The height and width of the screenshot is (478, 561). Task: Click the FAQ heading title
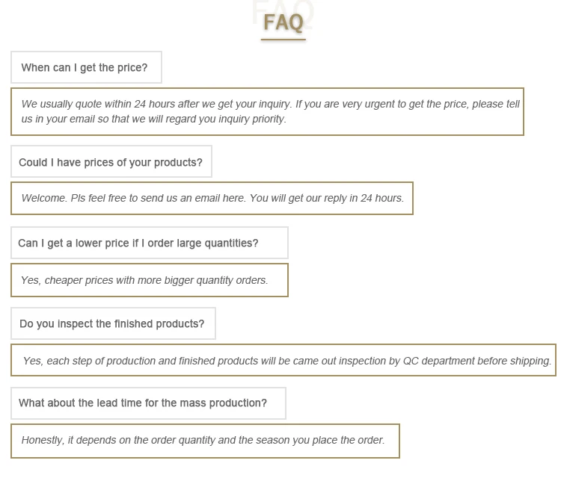tap(283, 22)
